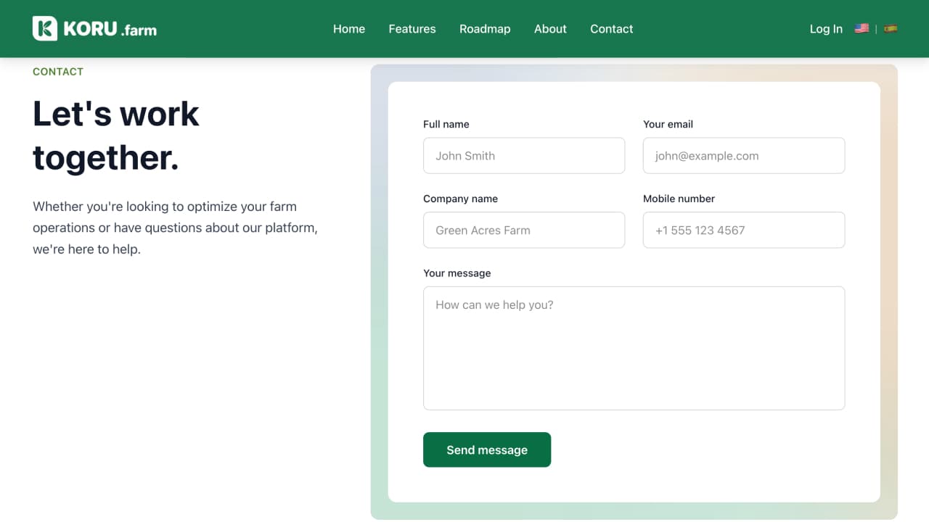Image resolution: width=929 pixels, height=522 pixels.
Task: Click the CONTACT section label
Action: coord(58,71)
